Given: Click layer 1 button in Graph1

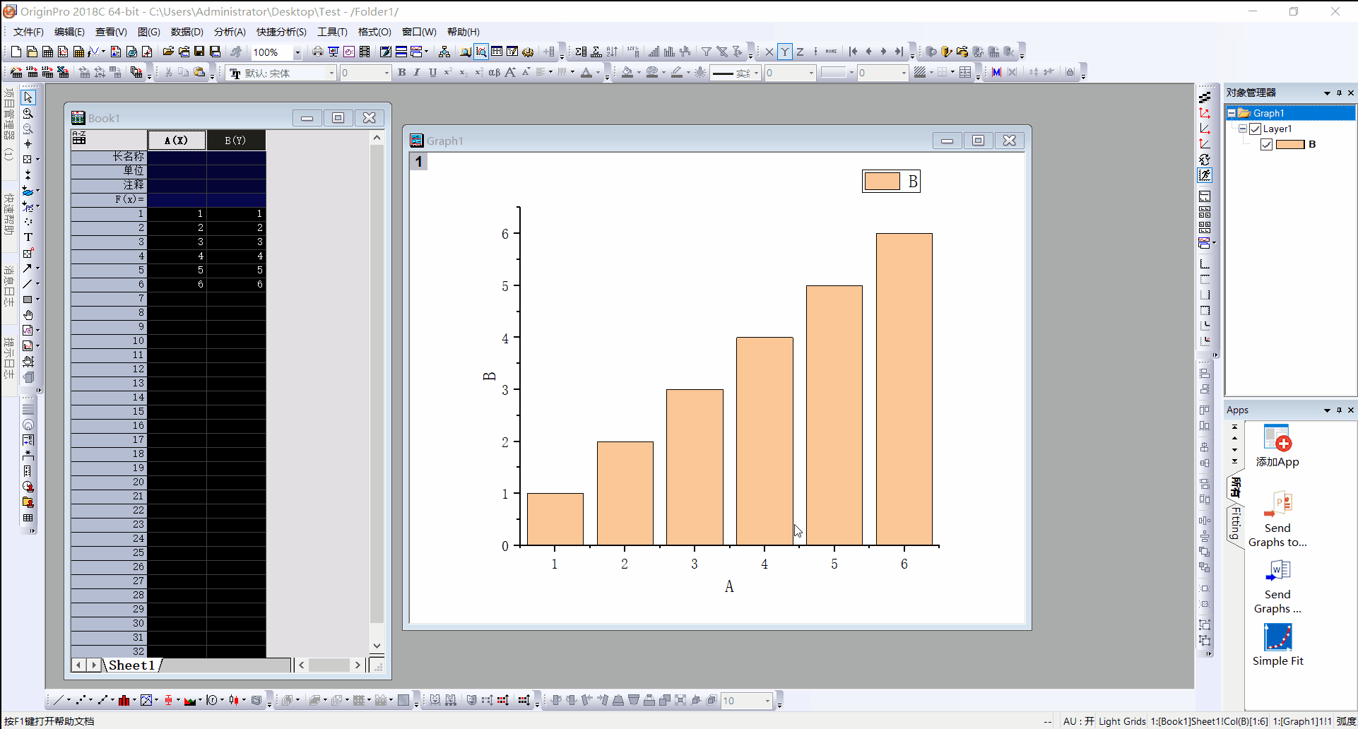Looking at the screenshot, I should coord(418,162).
